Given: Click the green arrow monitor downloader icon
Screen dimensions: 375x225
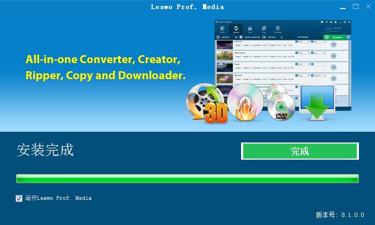Looking at the screenshot, I should click(317, 103).
